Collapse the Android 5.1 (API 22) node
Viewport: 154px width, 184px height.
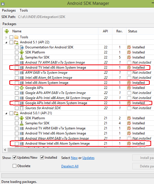(6, 42)
